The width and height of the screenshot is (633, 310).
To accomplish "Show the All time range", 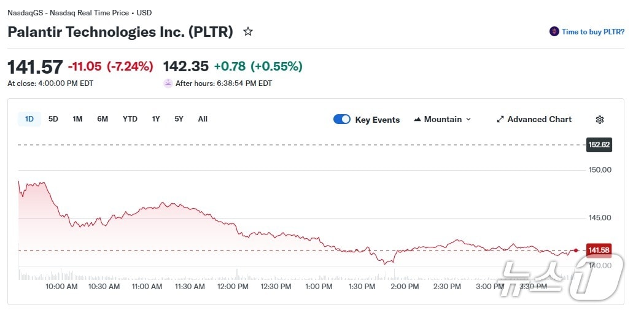I will (x=203, y=119).
